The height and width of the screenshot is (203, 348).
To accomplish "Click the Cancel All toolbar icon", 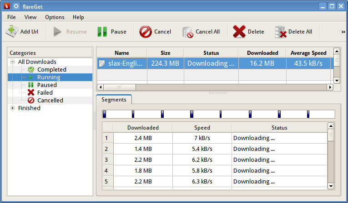I will 187,32.
